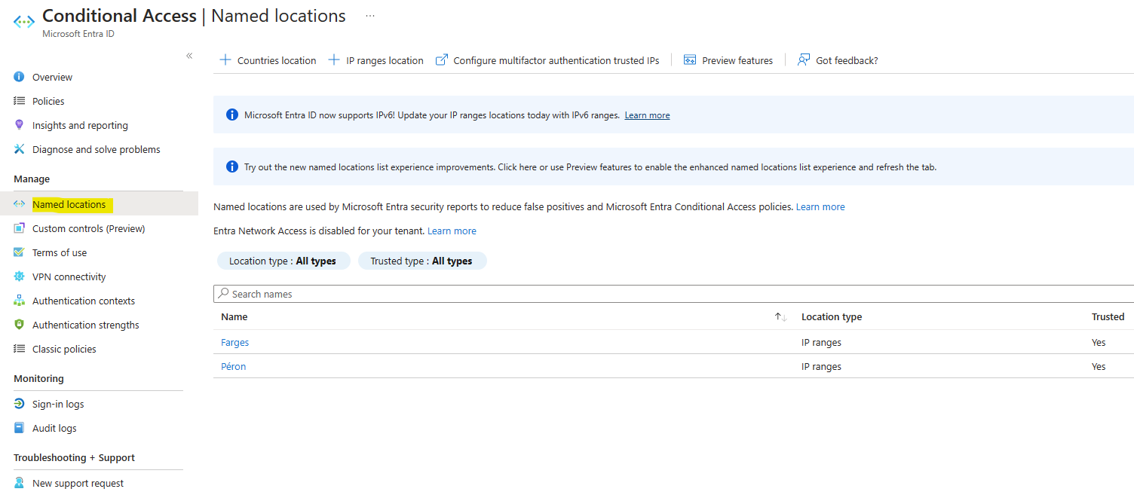Click Got feedback?

click(x=838, y=60)
